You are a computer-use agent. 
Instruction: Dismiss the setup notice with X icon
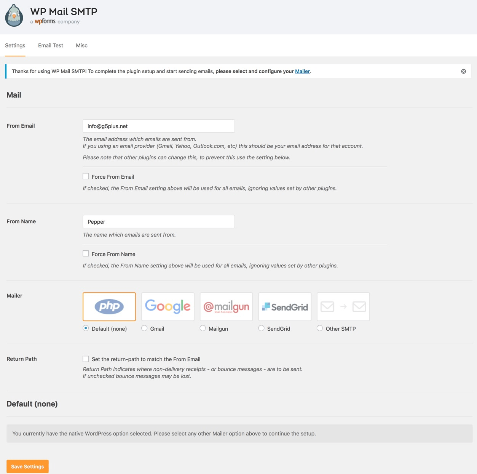click(463, 71)
